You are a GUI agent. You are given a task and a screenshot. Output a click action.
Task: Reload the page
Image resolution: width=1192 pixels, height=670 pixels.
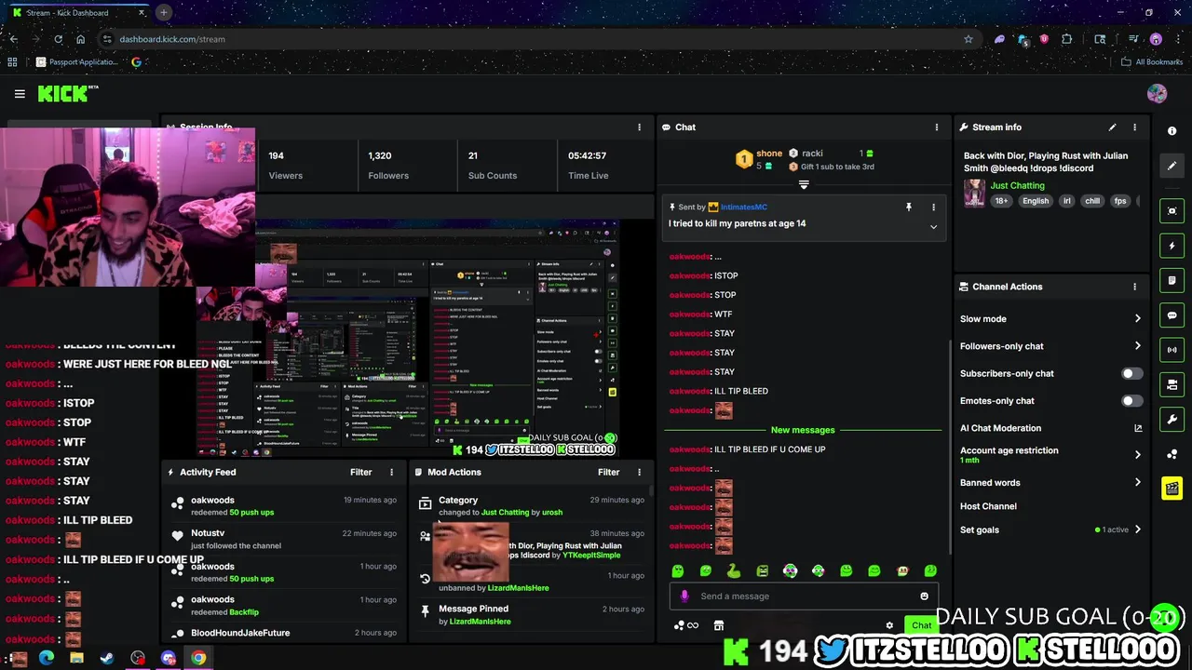(58, 39)
